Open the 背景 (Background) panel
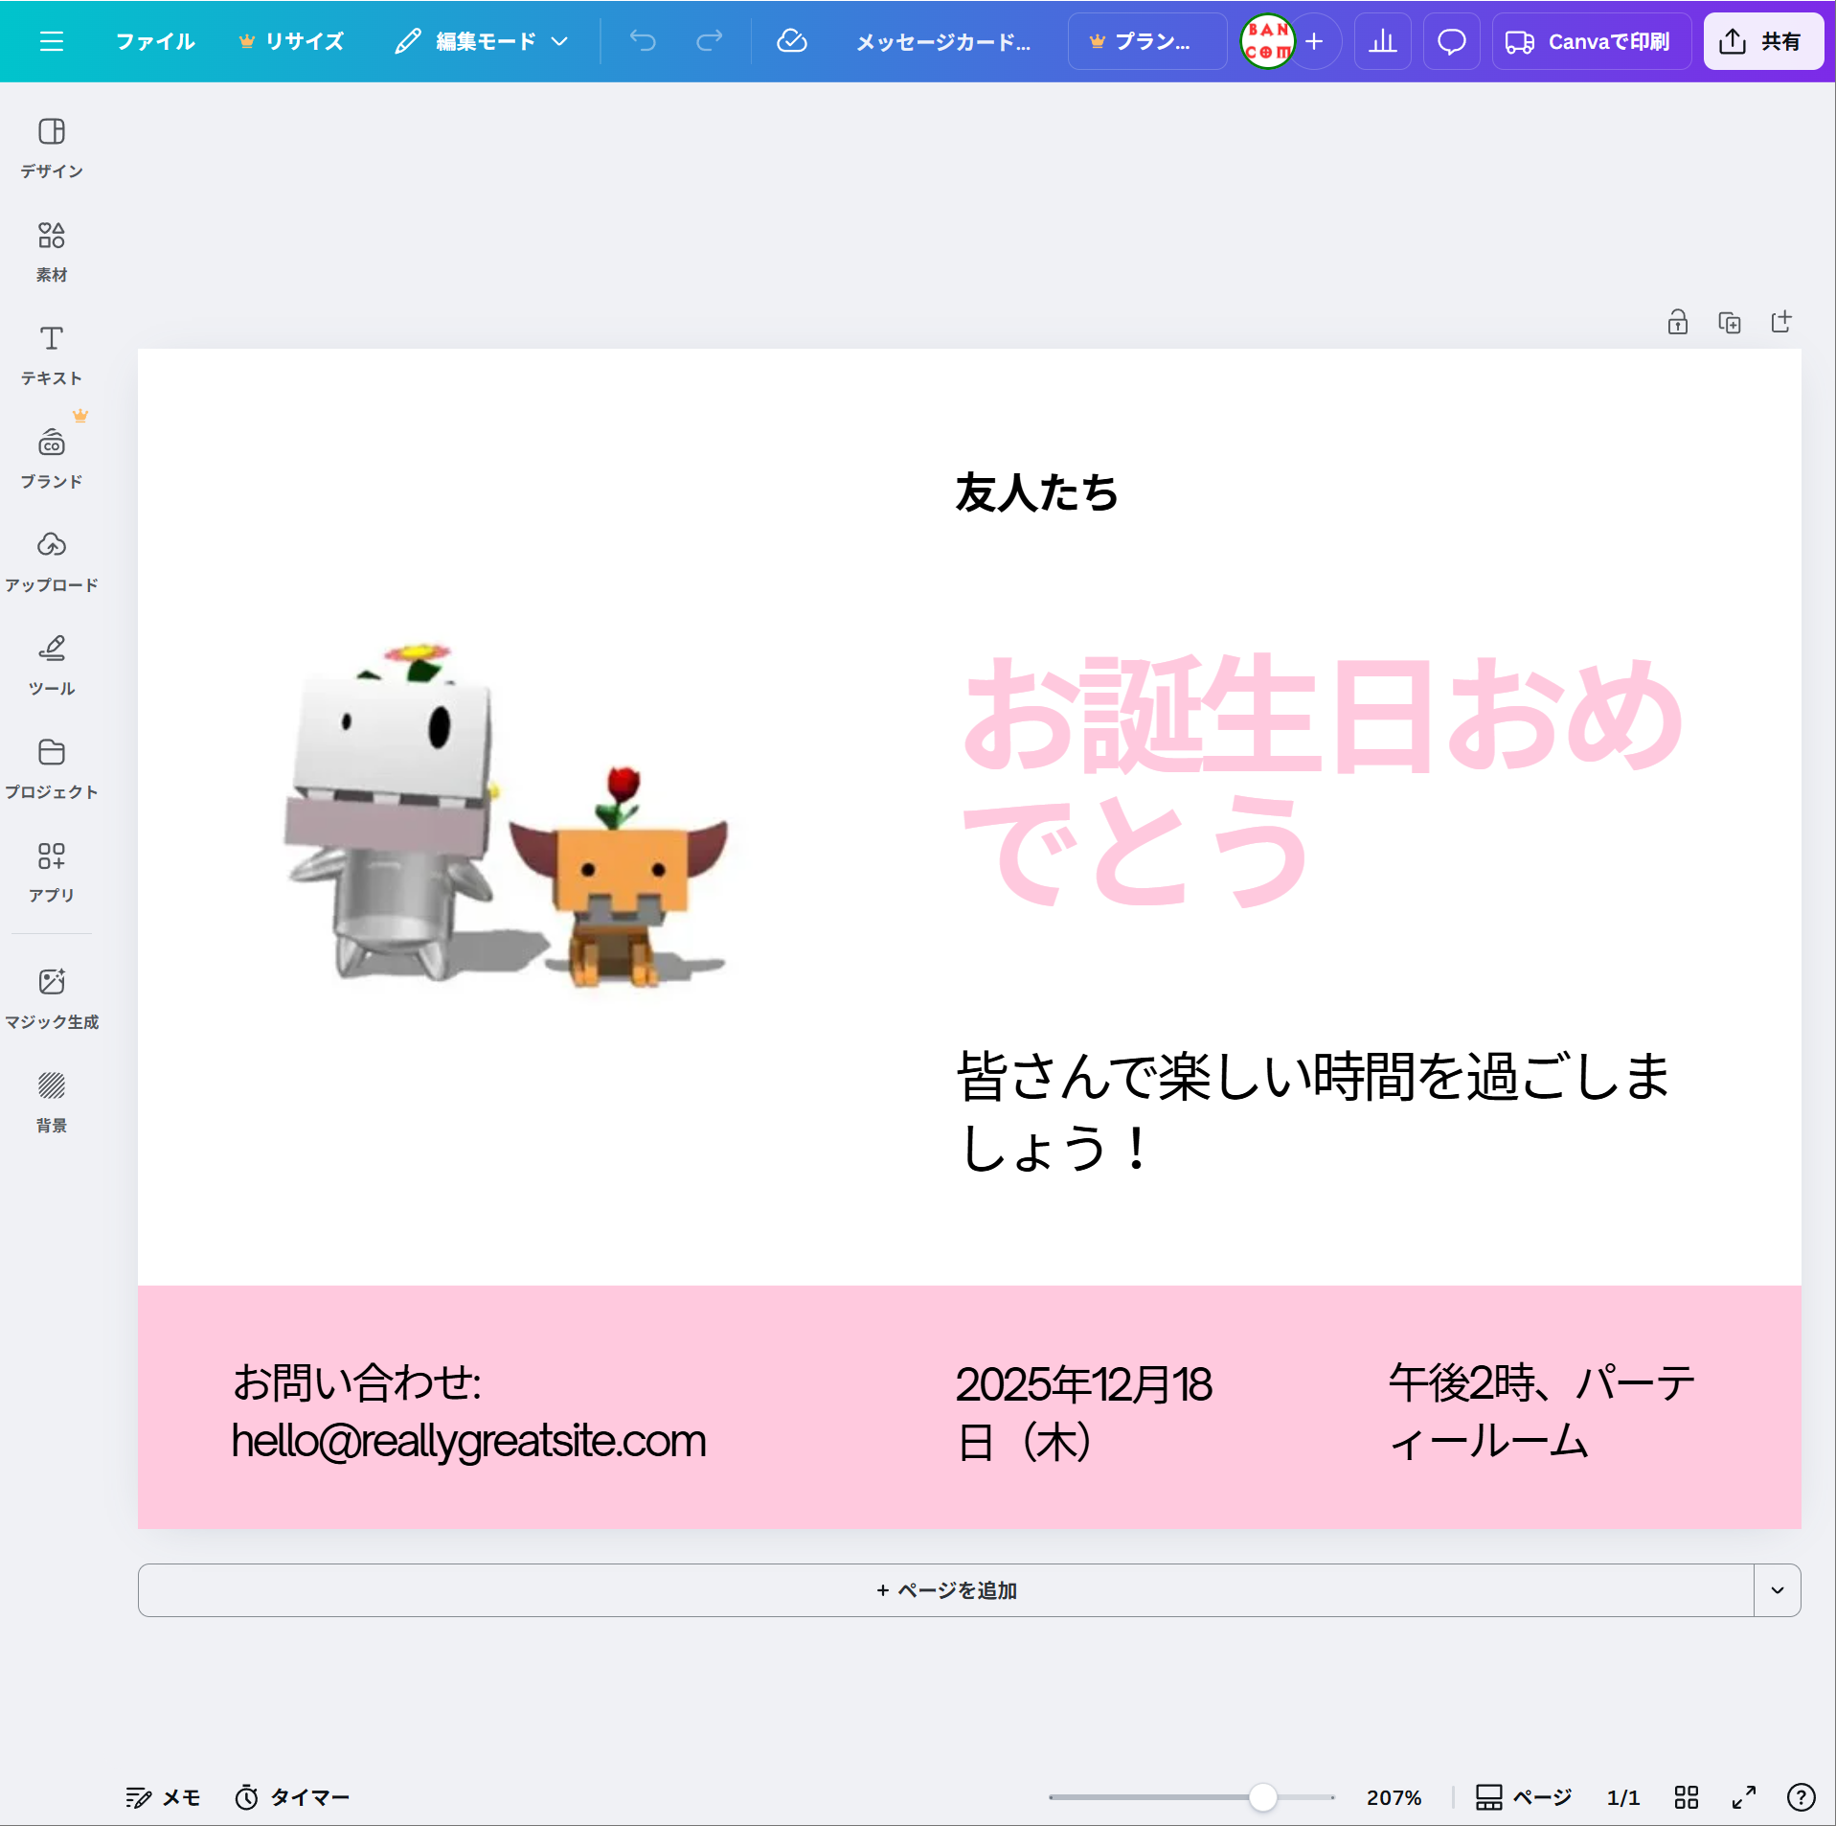 coord(52,1102)
